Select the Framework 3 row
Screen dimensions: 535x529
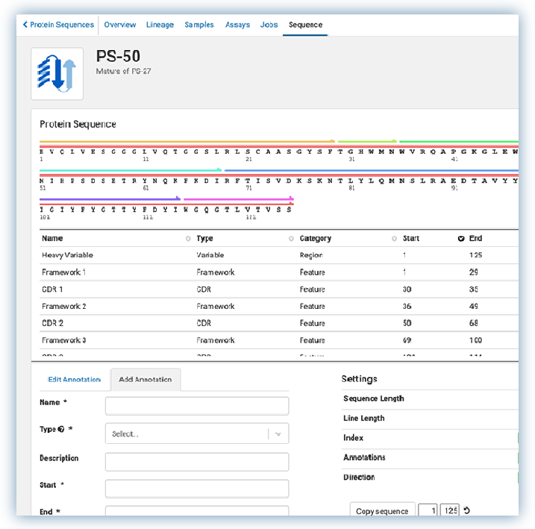click(x=279, y=340)
